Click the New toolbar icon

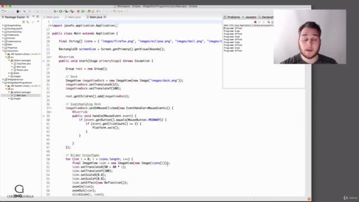pyautogui.click(x=3, y=11)
